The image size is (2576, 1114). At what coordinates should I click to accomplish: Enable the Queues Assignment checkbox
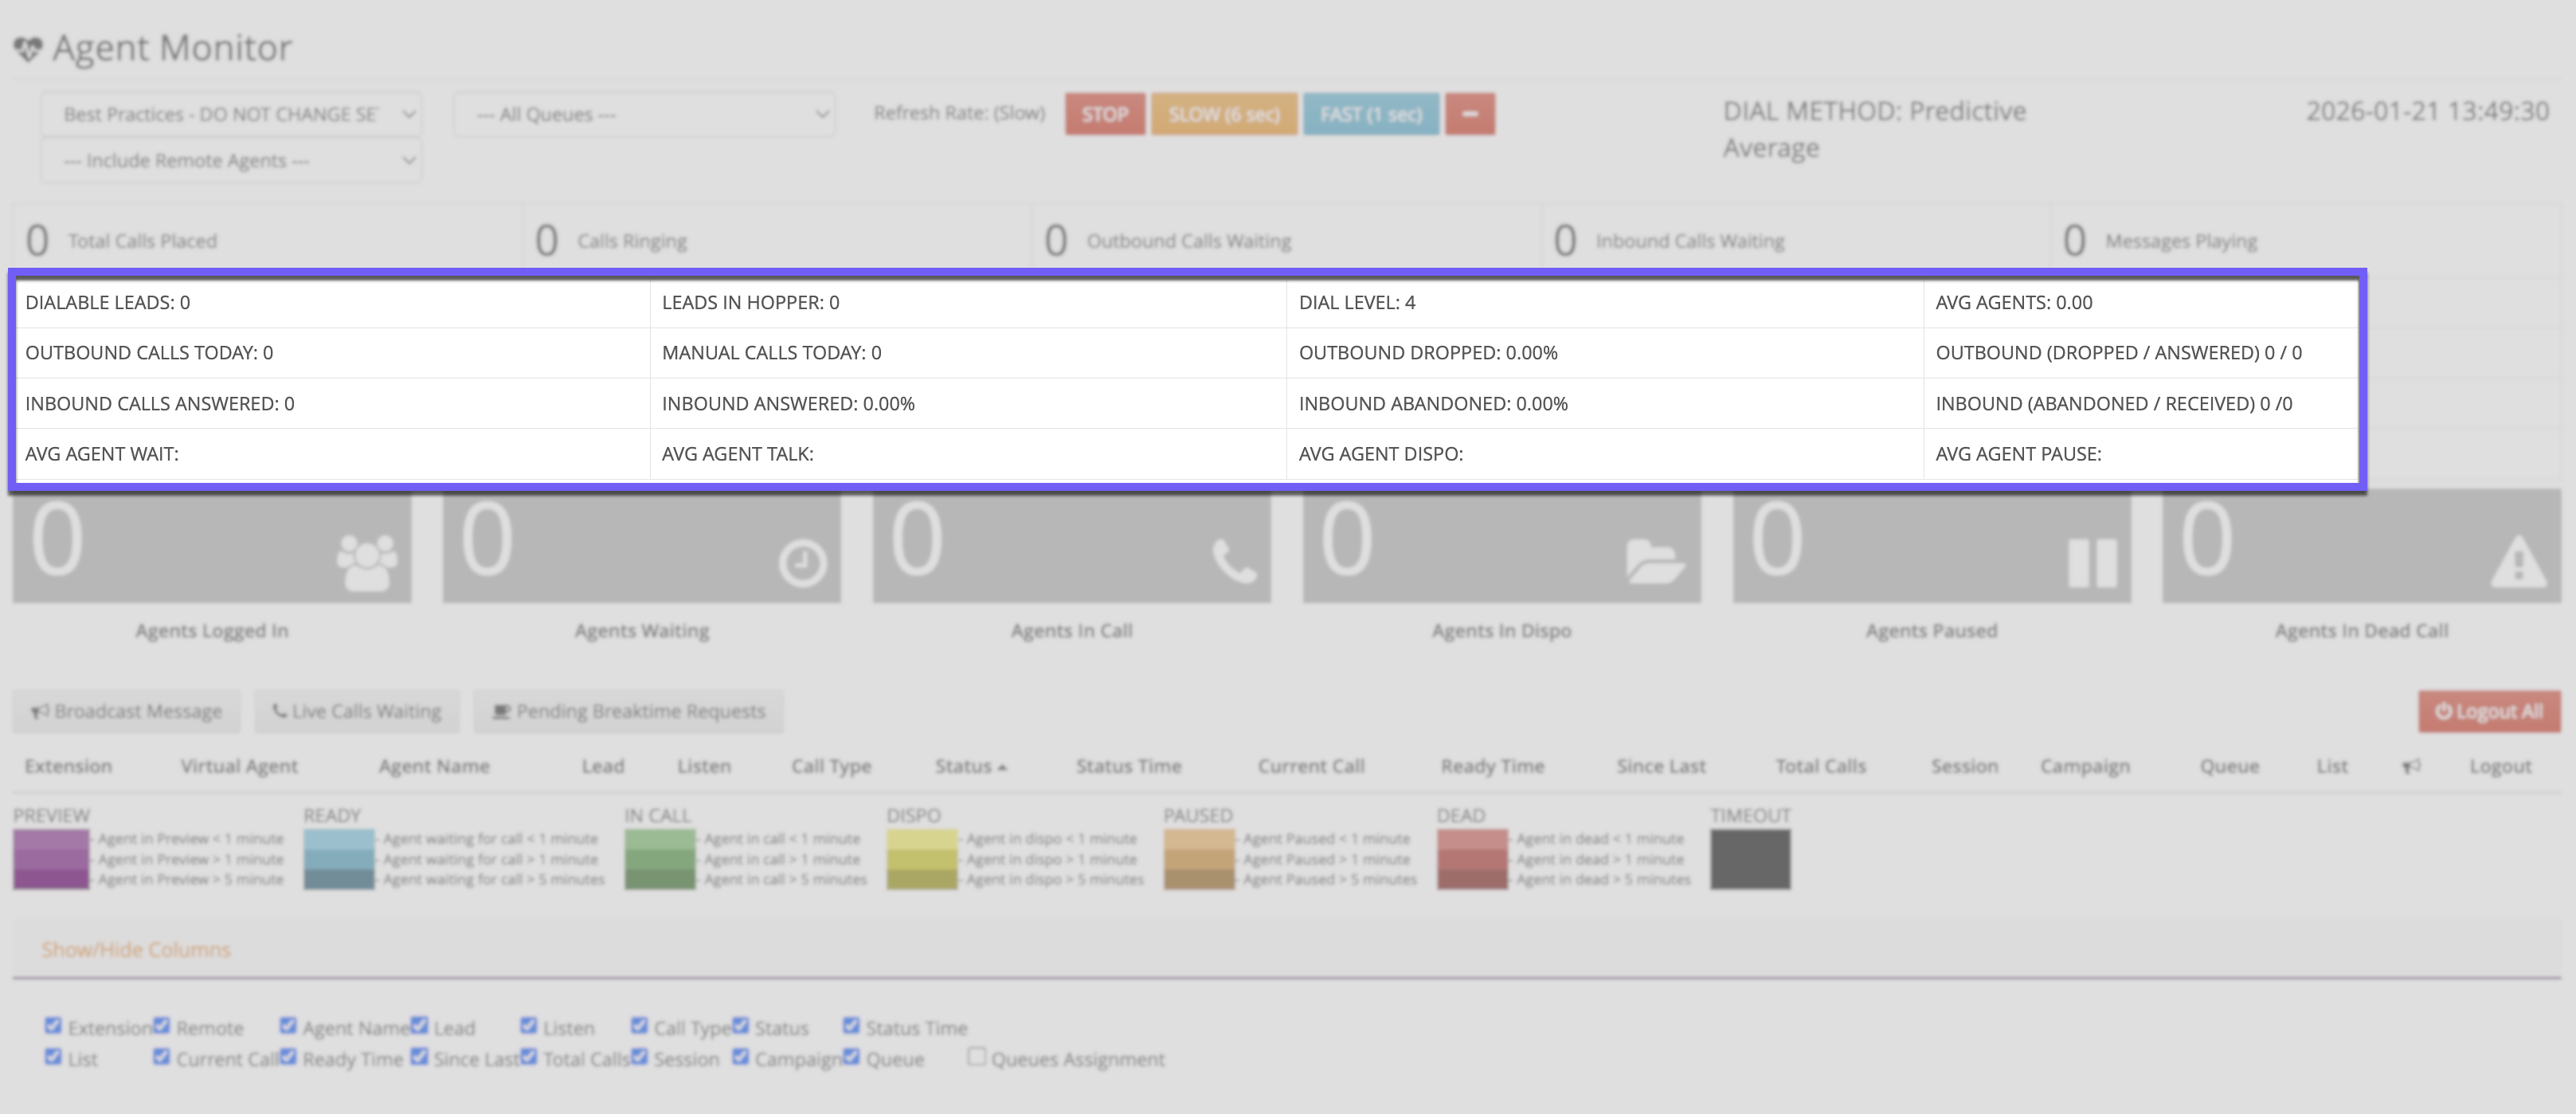[x=976, y=1056]
